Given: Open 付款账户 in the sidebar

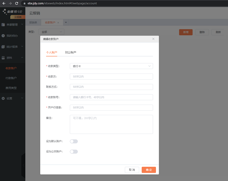Looking at the screenshot, I should (x=11, y=78).
